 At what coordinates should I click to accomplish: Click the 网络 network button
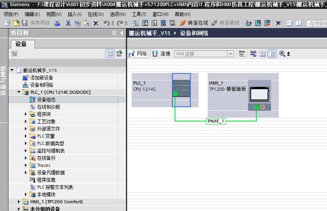(138, 54)
